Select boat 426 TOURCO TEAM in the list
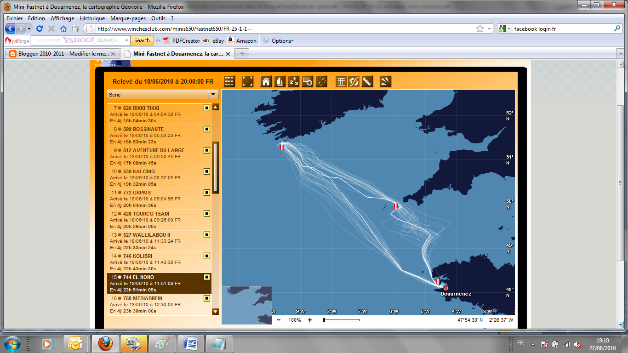This screenshot has height=353, width=628. [159, 220]
